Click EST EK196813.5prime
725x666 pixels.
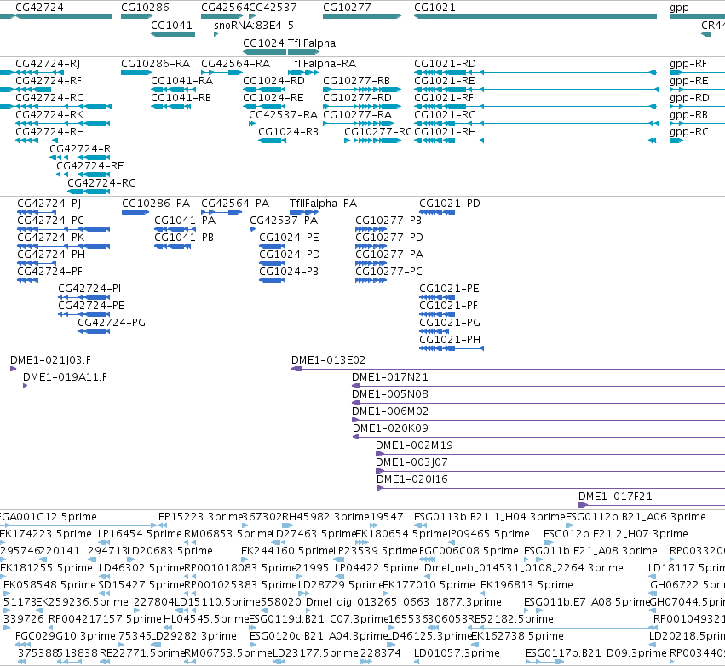526,585
